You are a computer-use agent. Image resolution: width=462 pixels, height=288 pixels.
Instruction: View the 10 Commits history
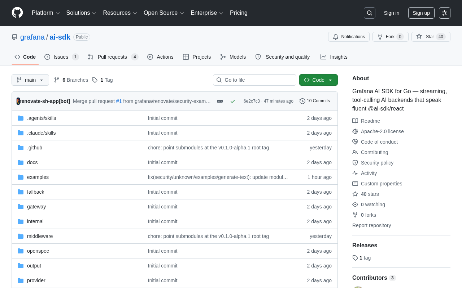[315, 101]
